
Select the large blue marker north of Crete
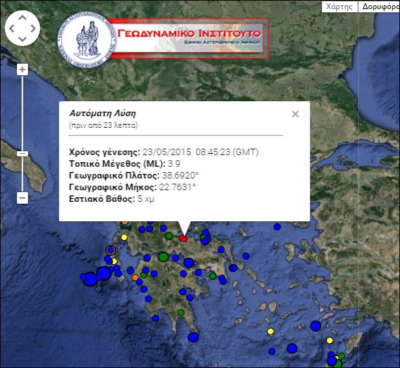[x=292, y=349]
